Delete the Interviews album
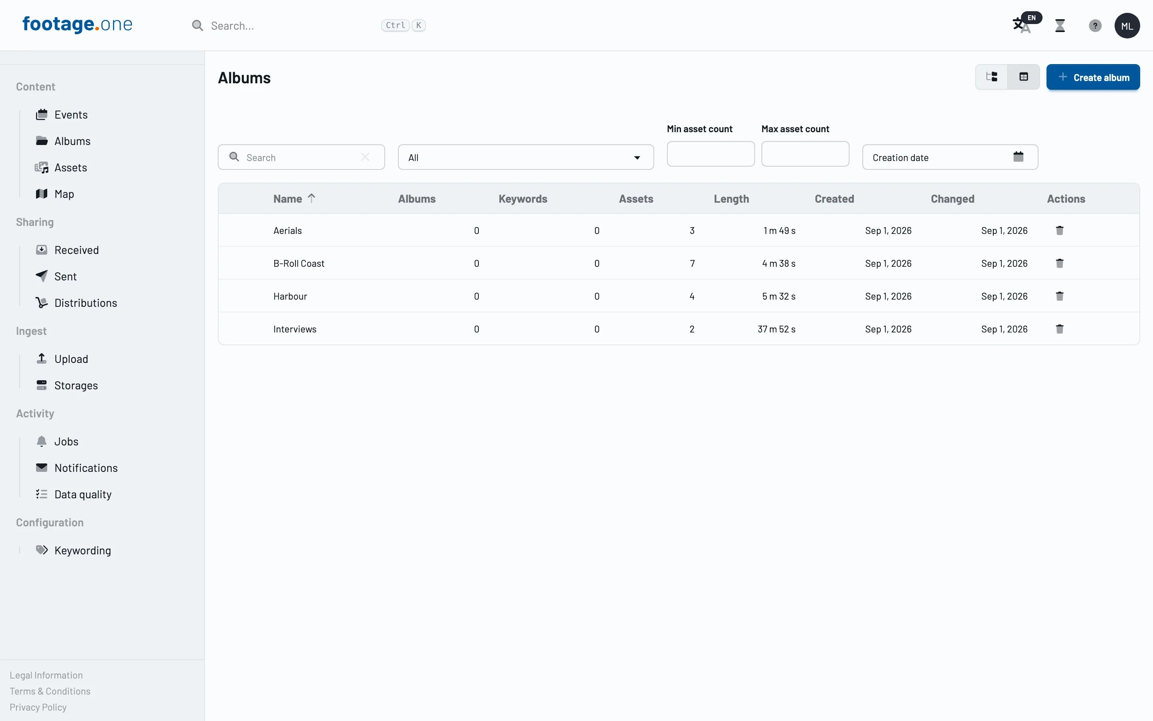 (1060, 329)
